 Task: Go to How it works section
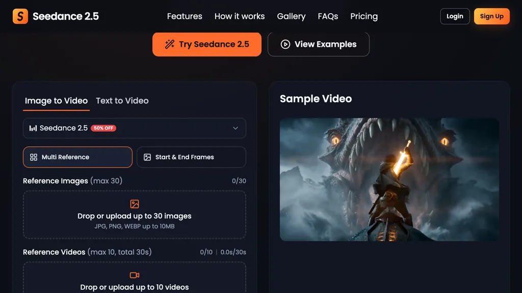pos(240,16)
